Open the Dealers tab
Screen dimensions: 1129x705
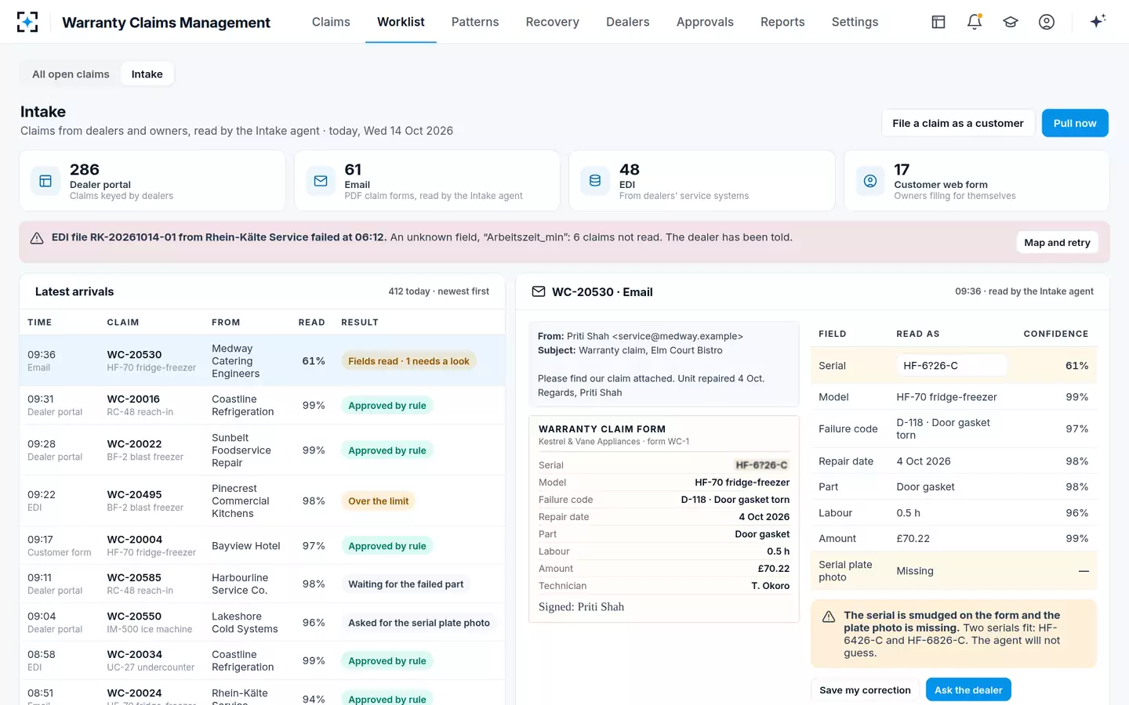(x=628, y=22)
